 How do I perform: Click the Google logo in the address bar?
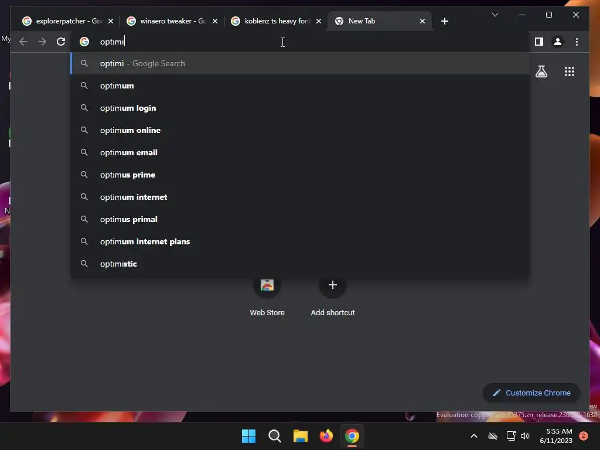click(x=84, y=42)
